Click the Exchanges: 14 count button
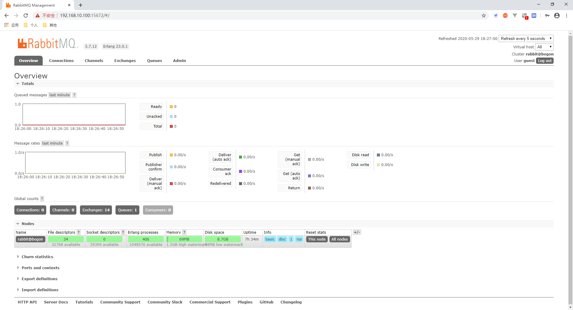This screenshot has height=310, width=573. point(96,210)
